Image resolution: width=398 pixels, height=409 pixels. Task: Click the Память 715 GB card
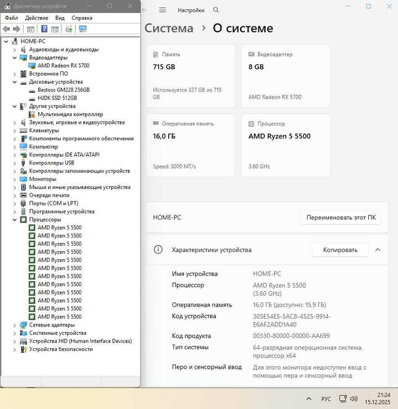pyautogui.click(x=190, y=75)
